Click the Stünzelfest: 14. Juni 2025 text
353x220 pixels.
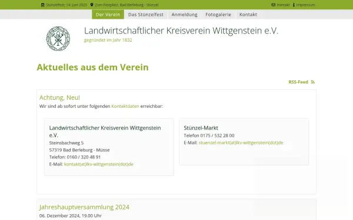pyautogui.click(x=66, y=5)
